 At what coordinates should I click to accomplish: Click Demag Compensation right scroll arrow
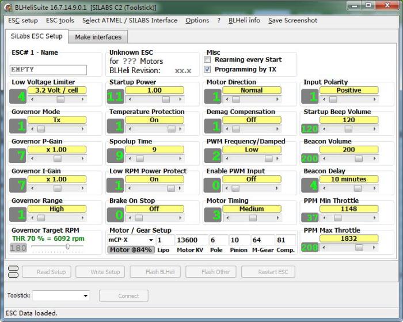(x=277, y=129)
